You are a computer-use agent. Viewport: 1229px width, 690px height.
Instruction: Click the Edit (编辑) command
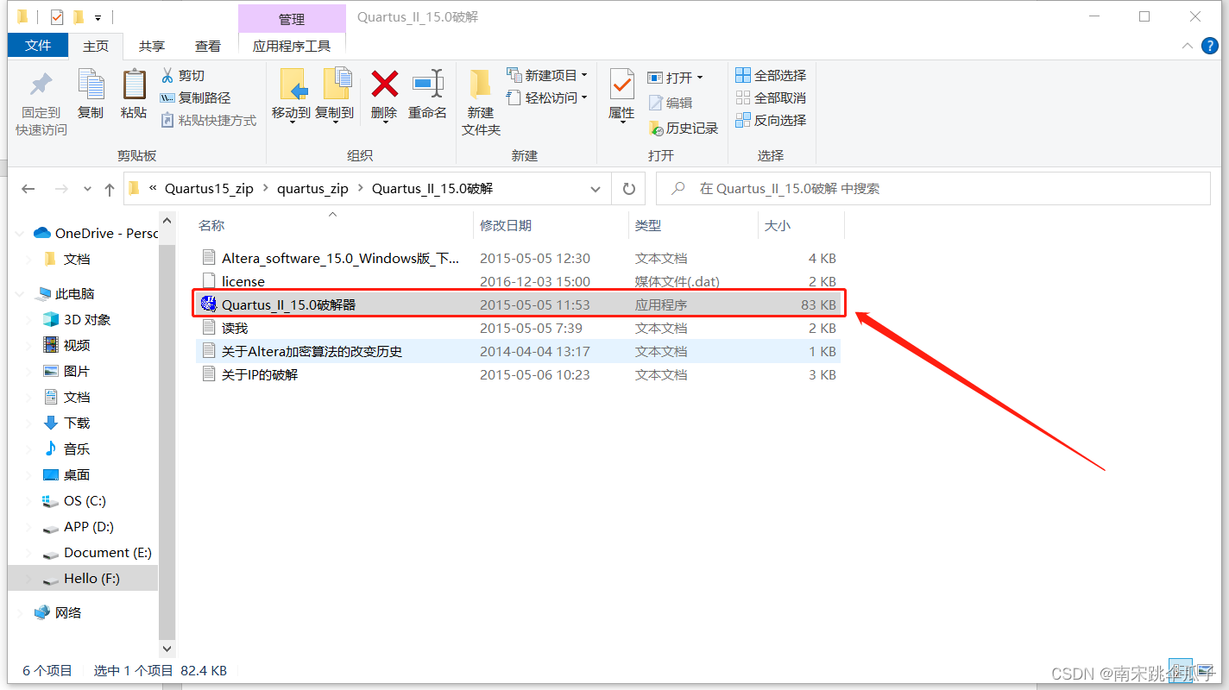(x=671, y=103)
